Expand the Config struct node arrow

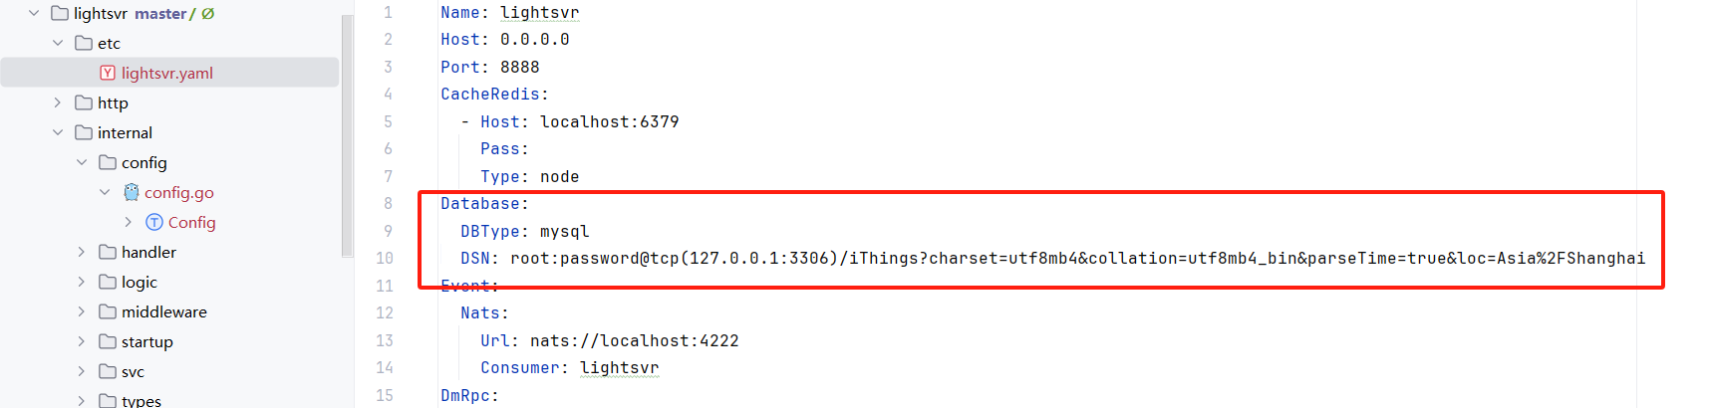point(129,222)
